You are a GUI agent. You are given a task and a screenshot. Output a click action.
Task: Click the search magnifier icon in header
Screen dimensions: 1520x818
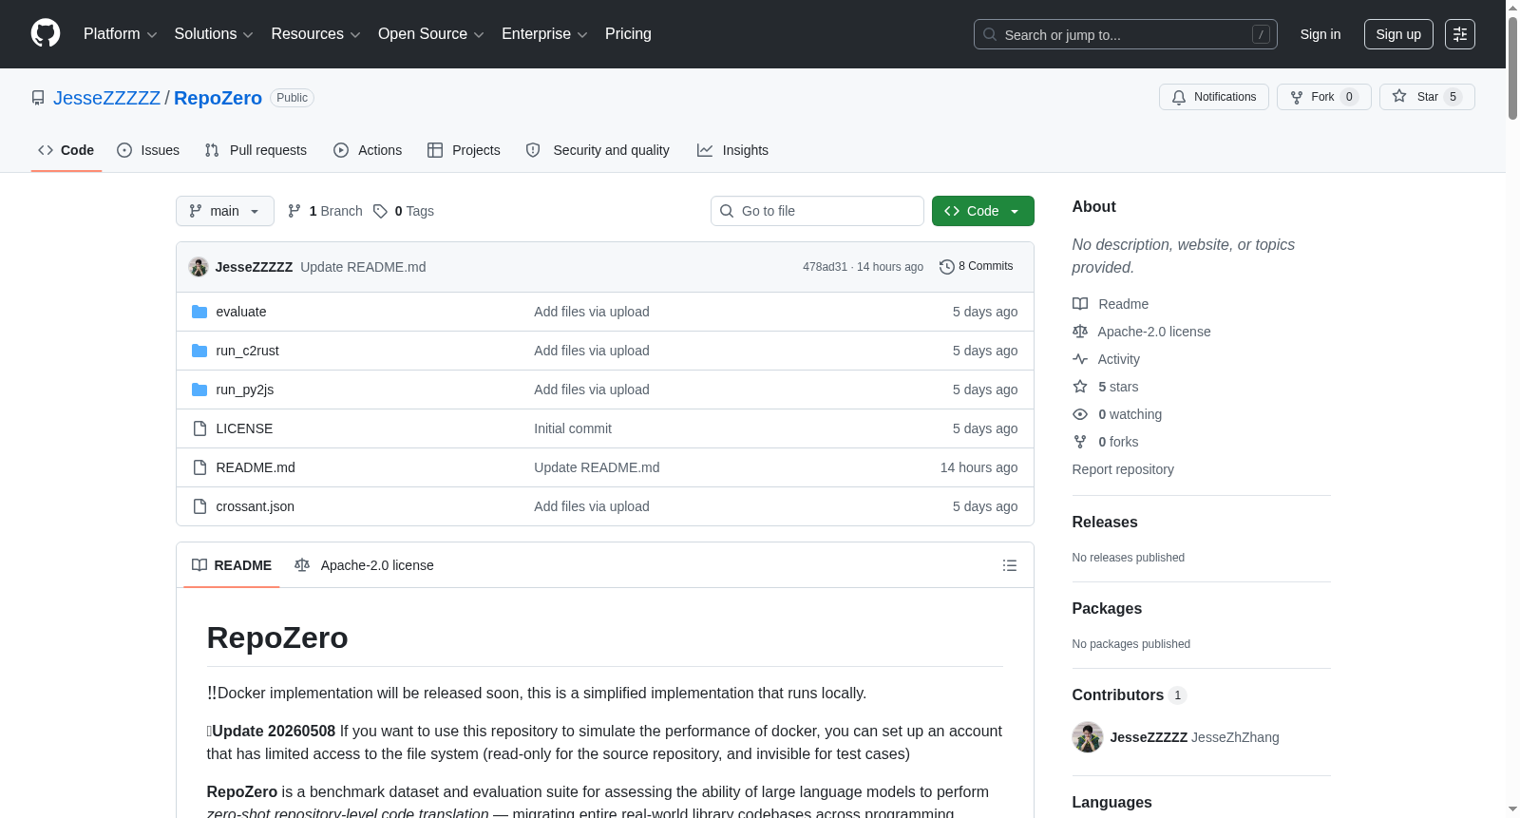click(990, 34)
